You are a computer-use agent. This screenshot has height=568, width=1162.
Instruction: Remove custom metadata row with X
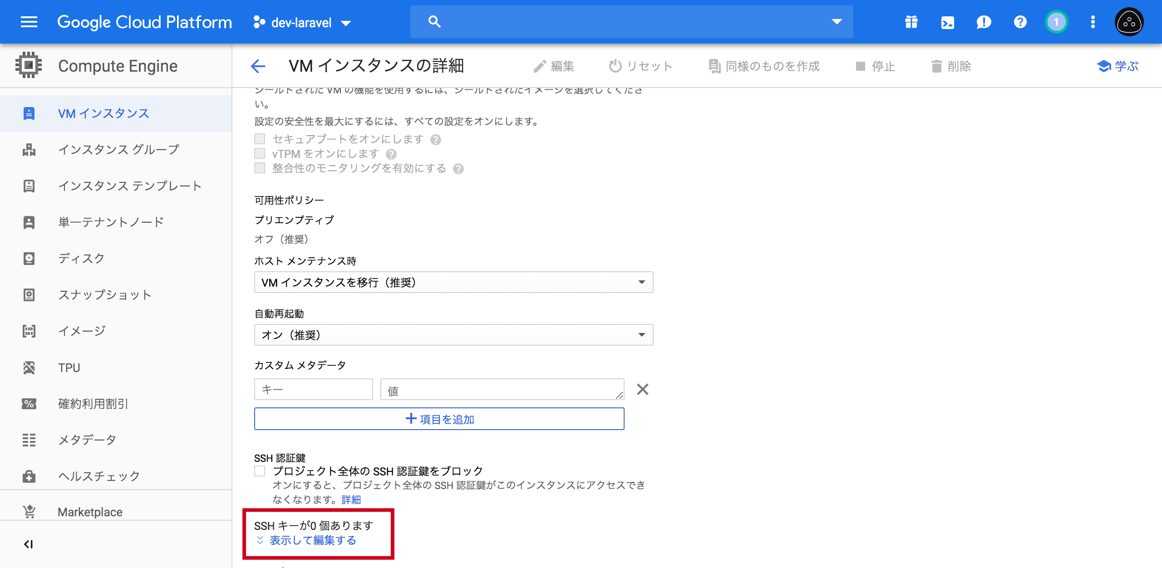point(642,389)
